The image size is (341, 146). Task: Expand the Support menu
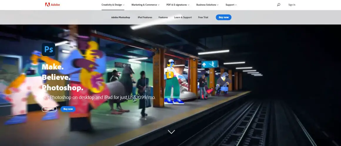[x=231, y=5]
